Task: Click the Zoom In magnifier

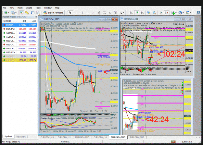Action: coord(149,13)
